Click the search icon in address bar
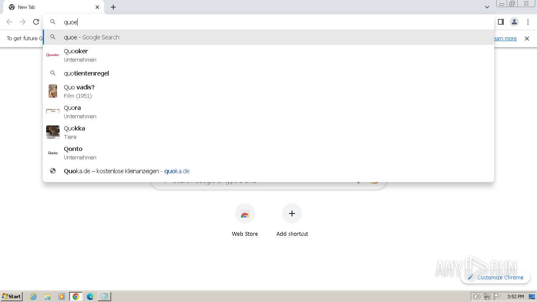The image size is (537, 302). click(x=53, y=22)
